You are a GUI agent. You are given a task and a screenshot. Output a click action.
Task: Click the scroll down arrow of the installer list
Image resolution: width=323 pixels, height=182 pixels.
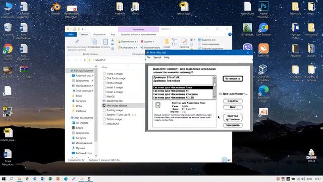tap(214, 98)
